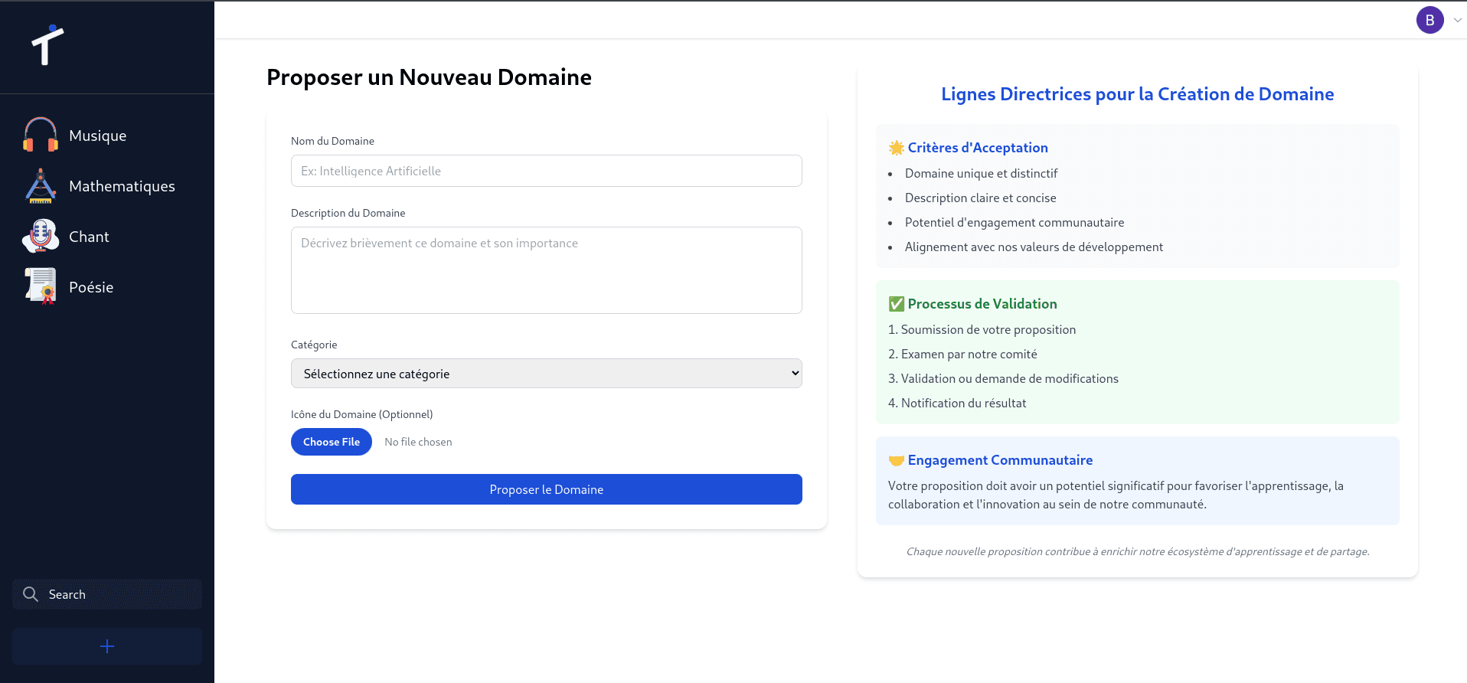Click the Musique headphones icon
Image resolution: width=1467 pixels, height=683 pixels.
[x=41, y=136]
